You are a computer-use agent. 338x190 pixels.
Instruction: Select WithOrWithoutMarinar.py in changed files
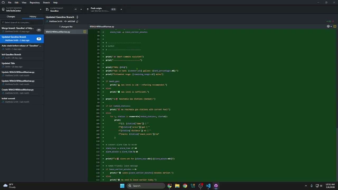(66, 32)
